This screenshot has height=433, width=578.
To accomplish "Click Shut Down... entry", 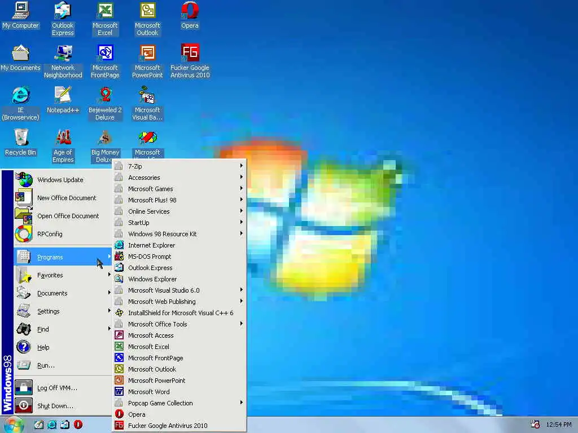I will click(63, 406).
